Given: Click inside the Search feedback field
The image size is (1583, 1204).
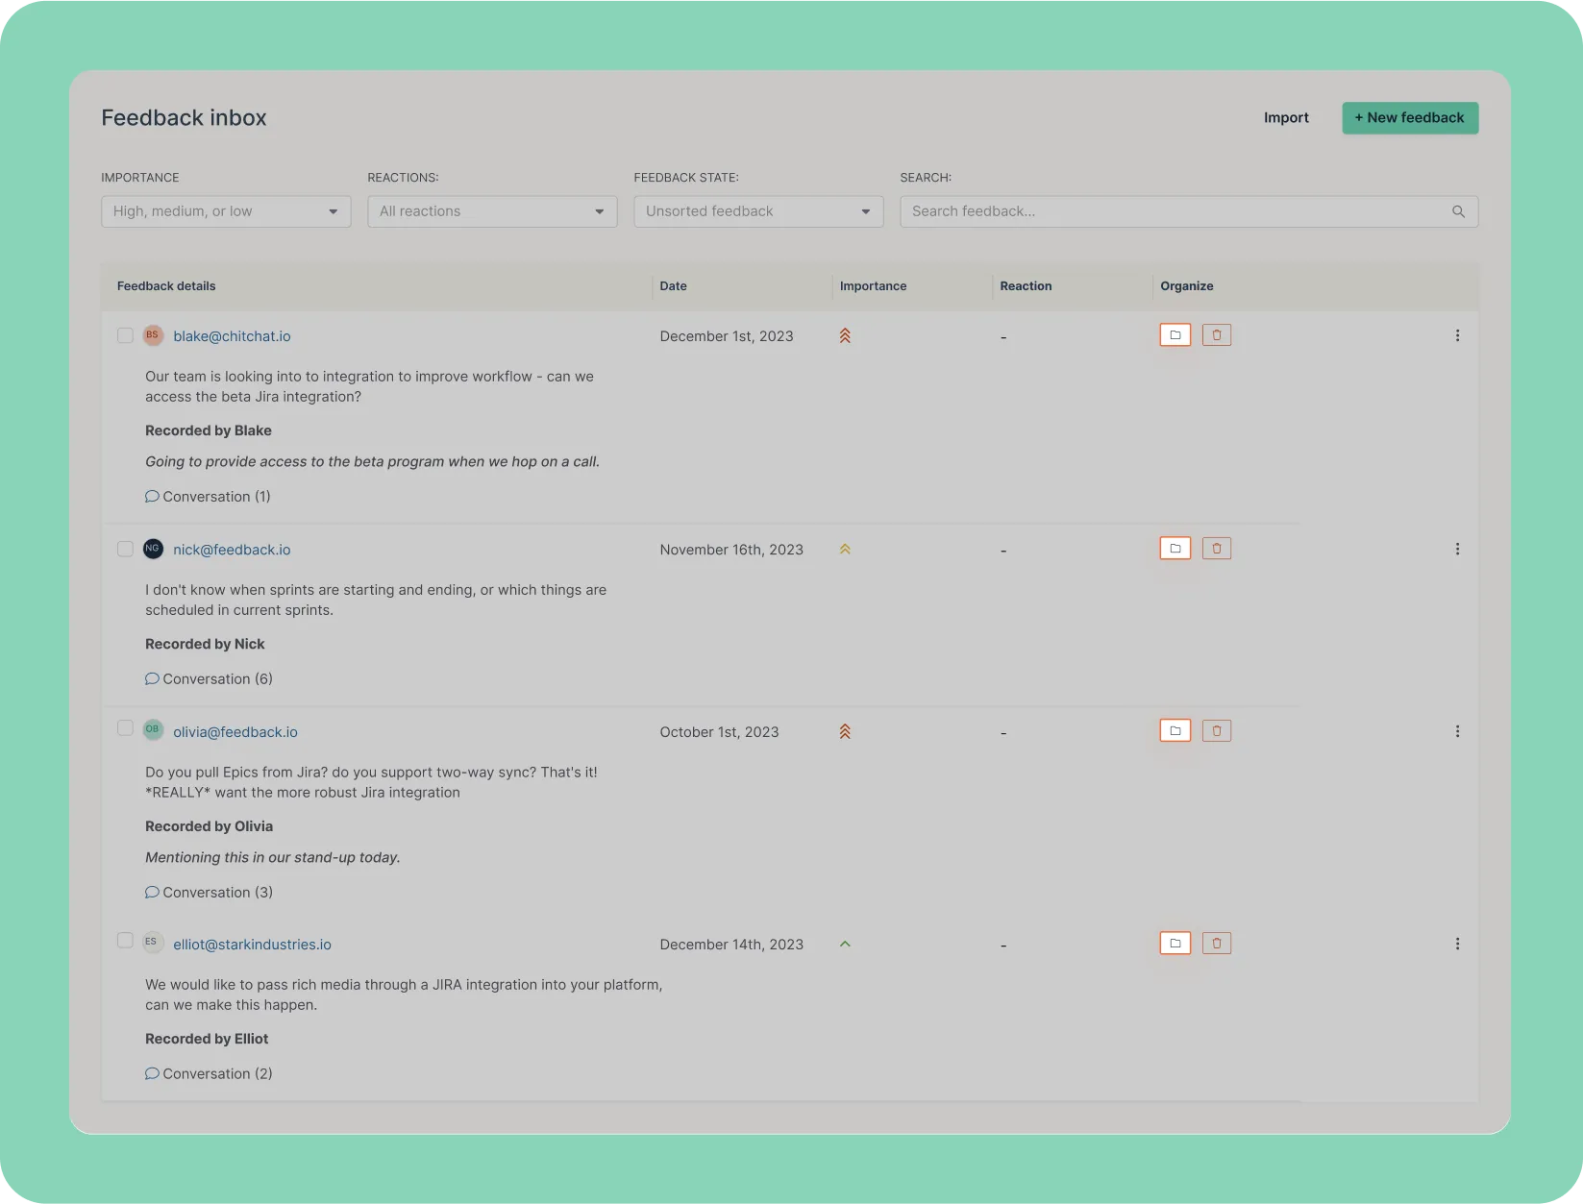Looking at the screenshot, I should [x=1153, y=211].
